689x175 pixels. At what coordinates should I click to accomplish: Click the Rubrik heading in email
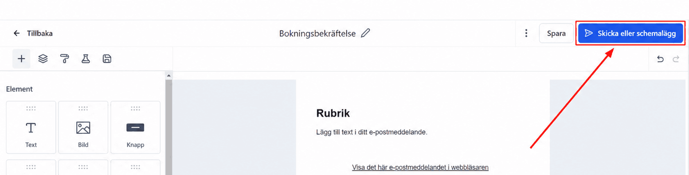point(333,113)
